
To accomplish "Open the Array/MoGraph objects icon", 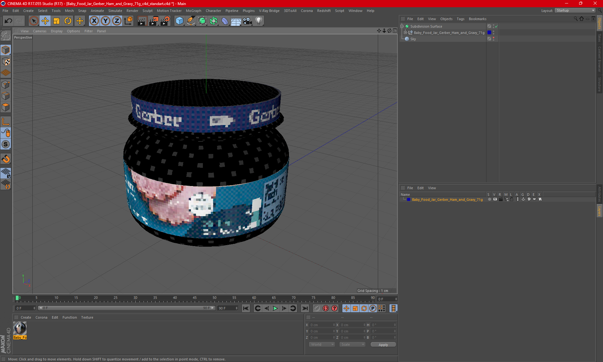I will [x=214, y=21].
